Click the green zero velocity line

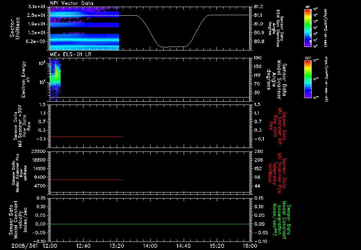150,224
